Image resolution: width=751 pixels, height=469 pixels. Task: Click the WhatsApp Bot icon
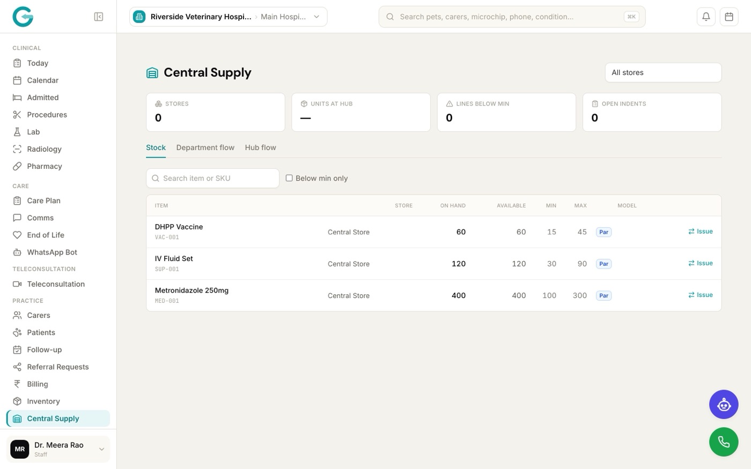point(17,252)
